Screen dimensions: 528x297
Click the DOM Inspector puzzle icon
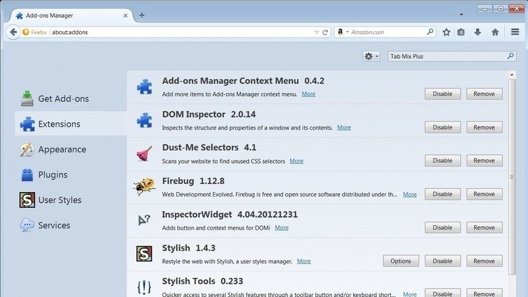pyautogui.click(x=145, y=120)
